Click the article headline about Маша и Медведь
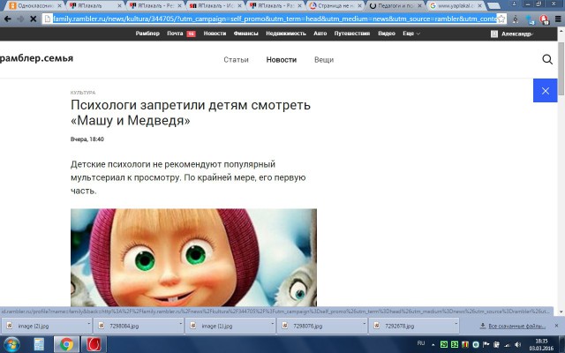This screenshot has width=565, height=353. (x=191, y=112)
